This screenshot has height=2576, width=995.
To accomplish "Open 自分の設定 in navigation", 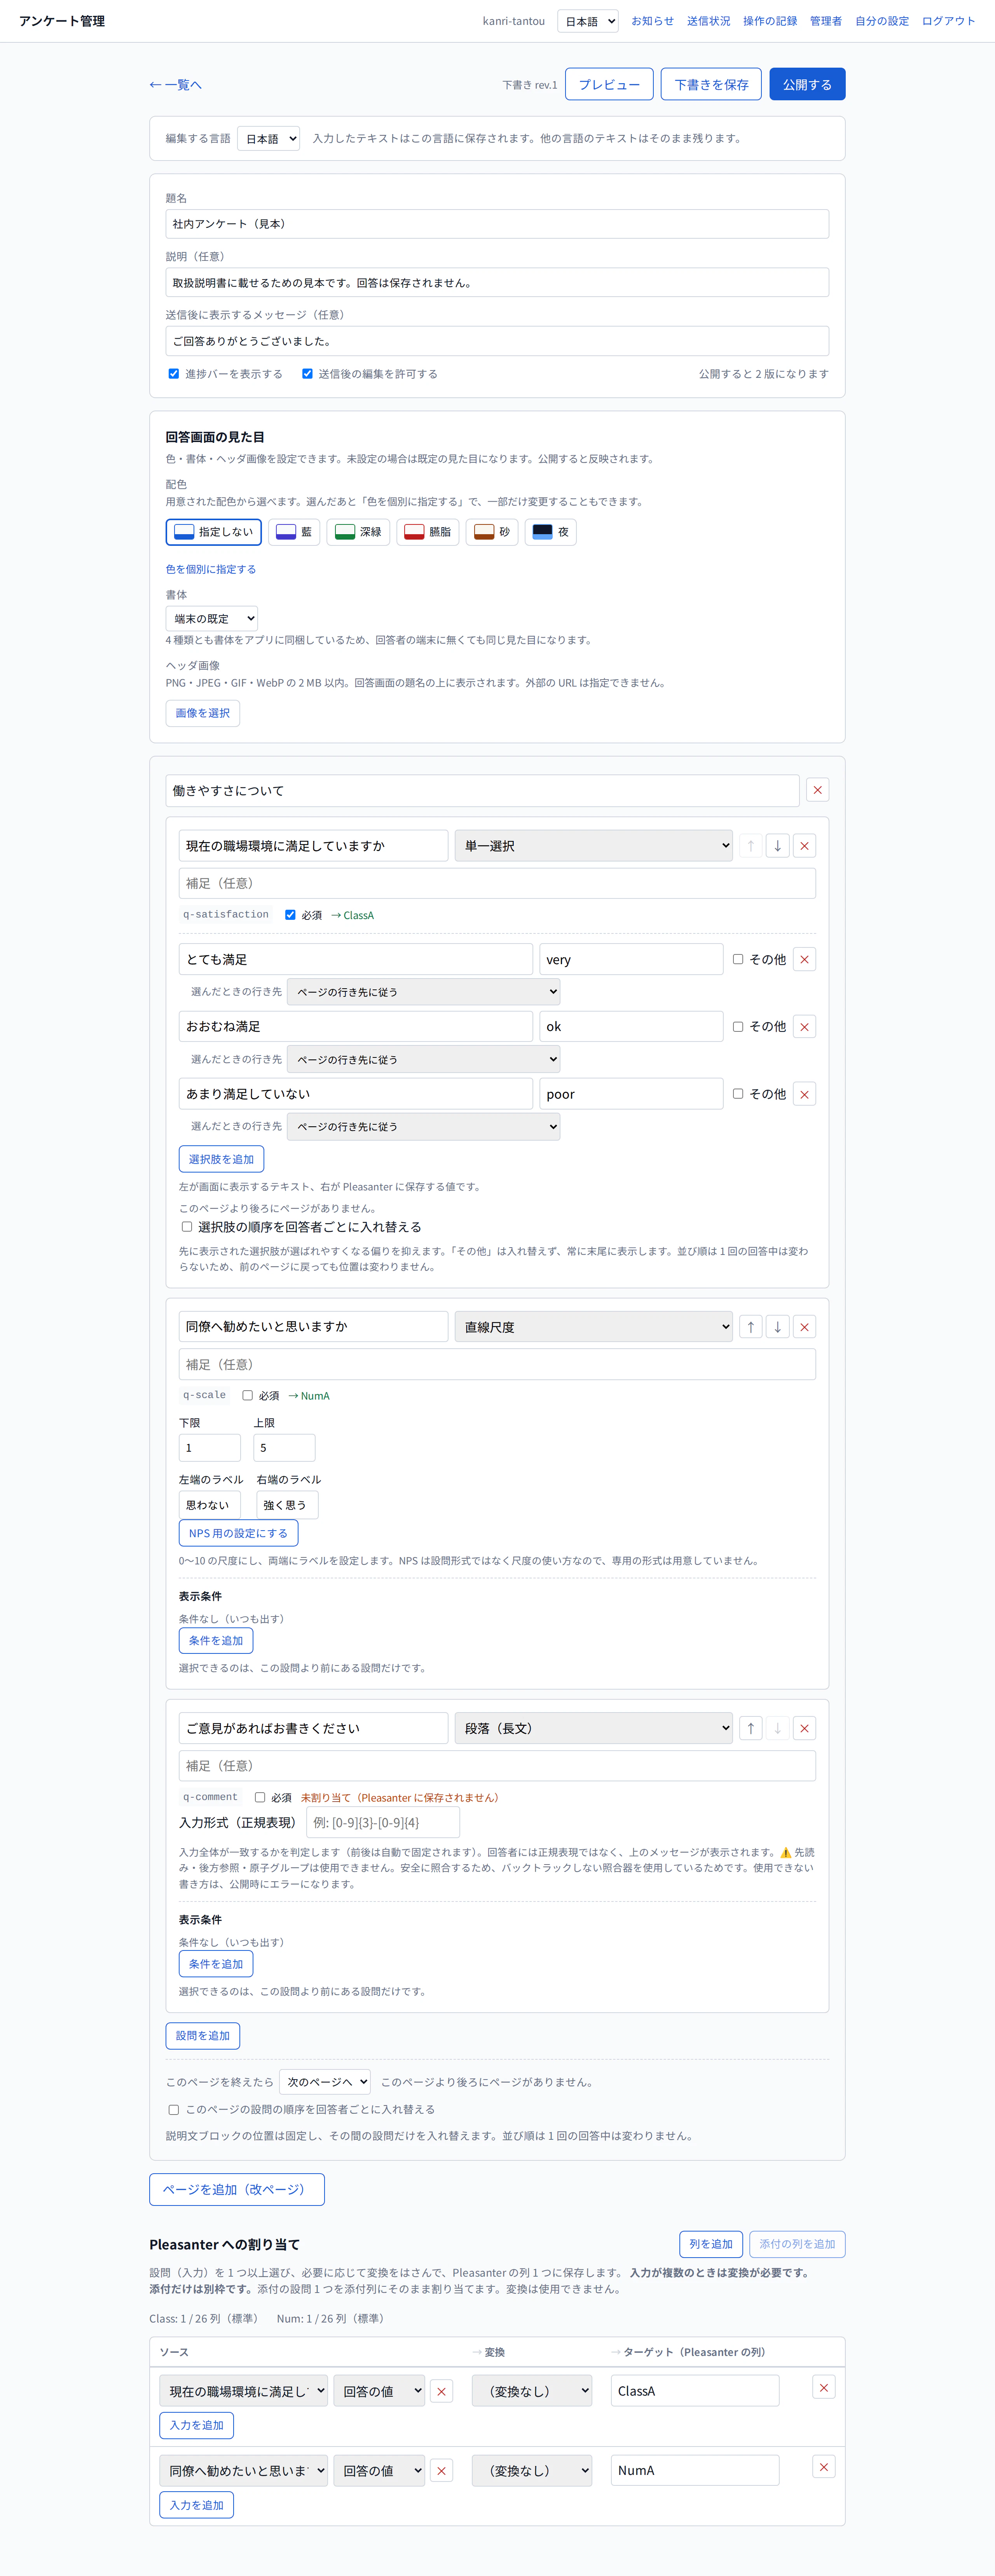I will [x=882, y=21].
